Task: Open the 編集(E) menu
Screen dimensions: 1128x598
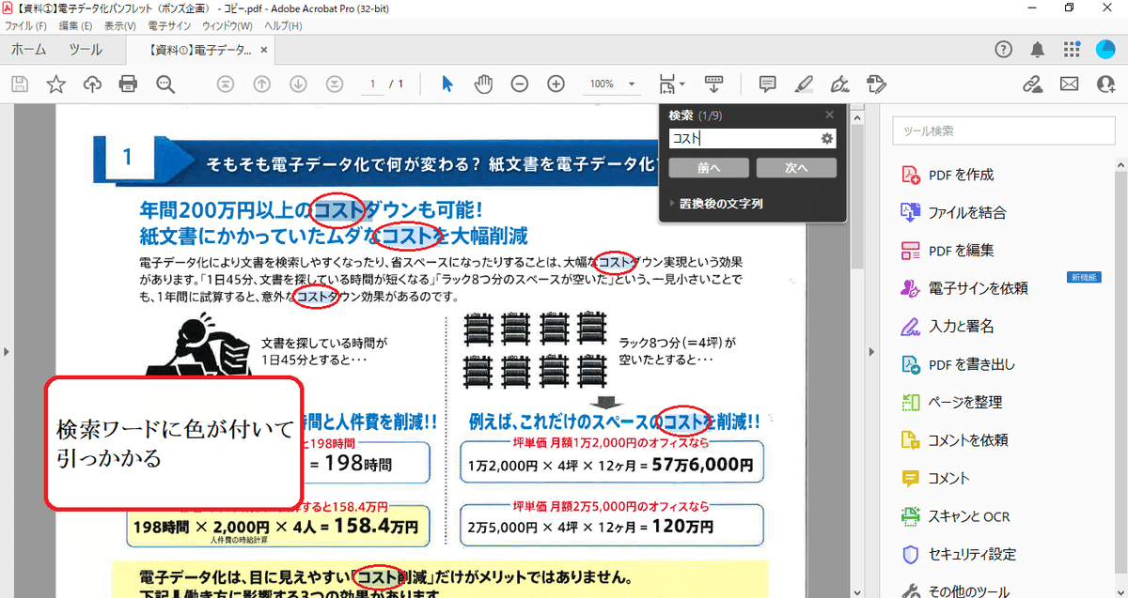Action: click(75, 25)
